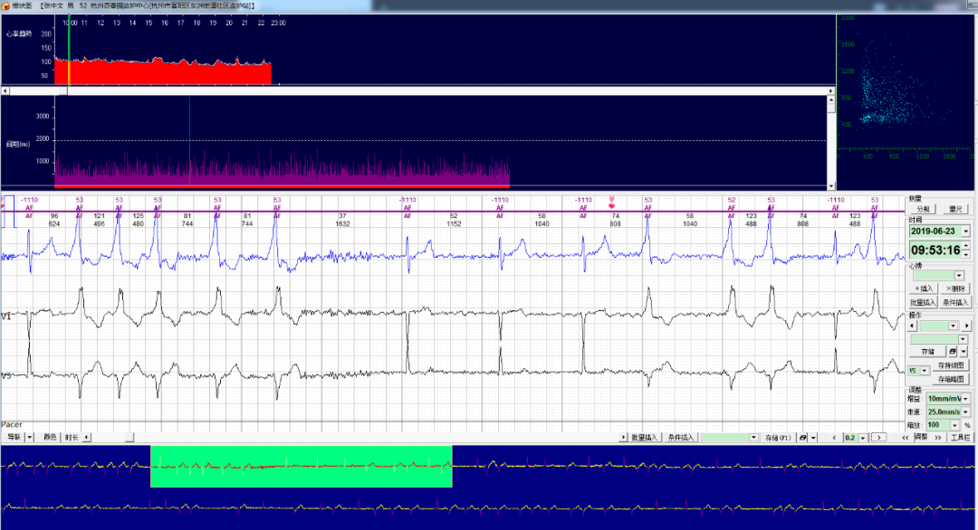Click the print icon beside 存储
Image resolution: width=978 pixels, height=530 pixels.
click(x=953, y=351)
